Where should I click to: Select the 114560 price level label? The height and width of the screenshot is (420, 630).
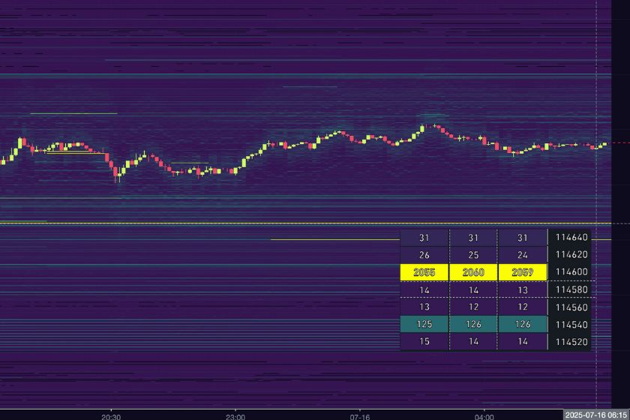coord(571,307)
